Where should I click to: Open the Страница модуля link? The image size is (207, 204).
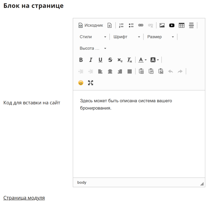click(x=24, y=198)
